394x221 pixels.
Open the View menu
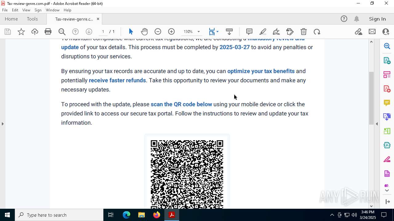26,10
